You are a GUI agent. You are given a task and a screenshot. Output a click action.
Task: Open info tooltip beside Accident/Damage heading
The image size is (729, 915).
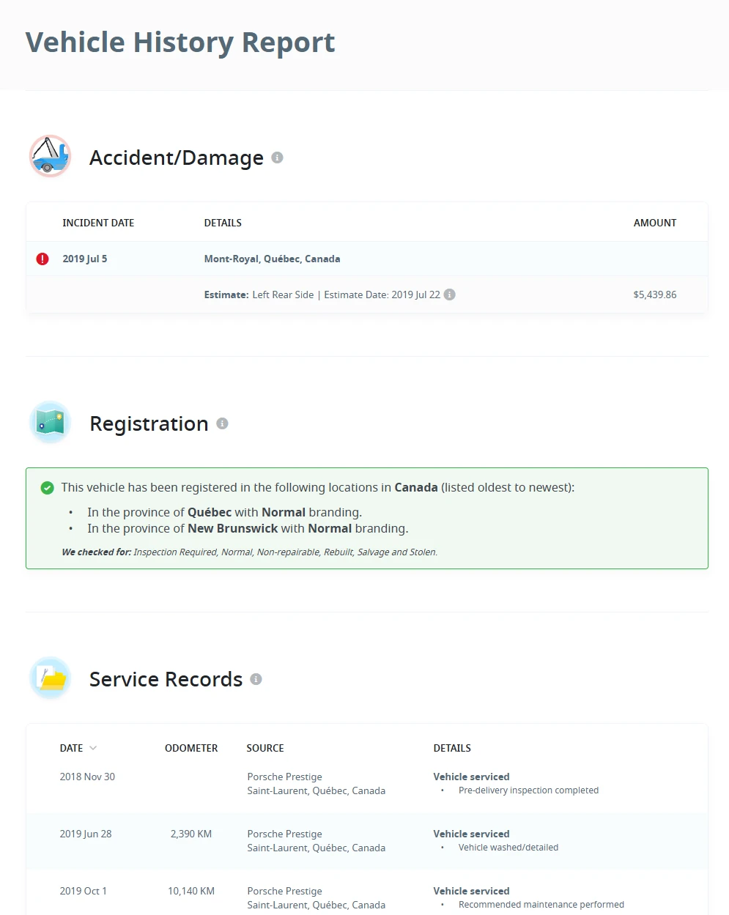click(277, 158)
